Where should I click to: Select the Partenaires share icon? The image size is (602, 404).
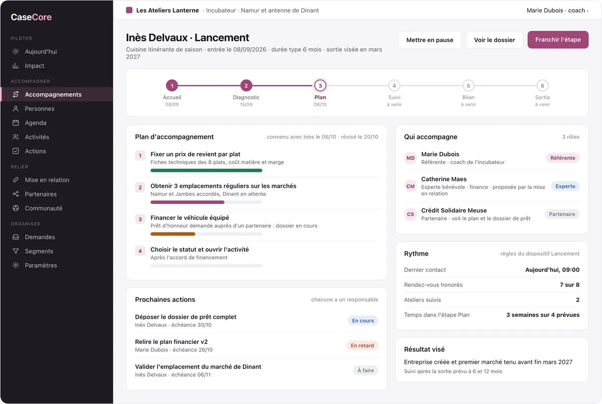point(16,194)
